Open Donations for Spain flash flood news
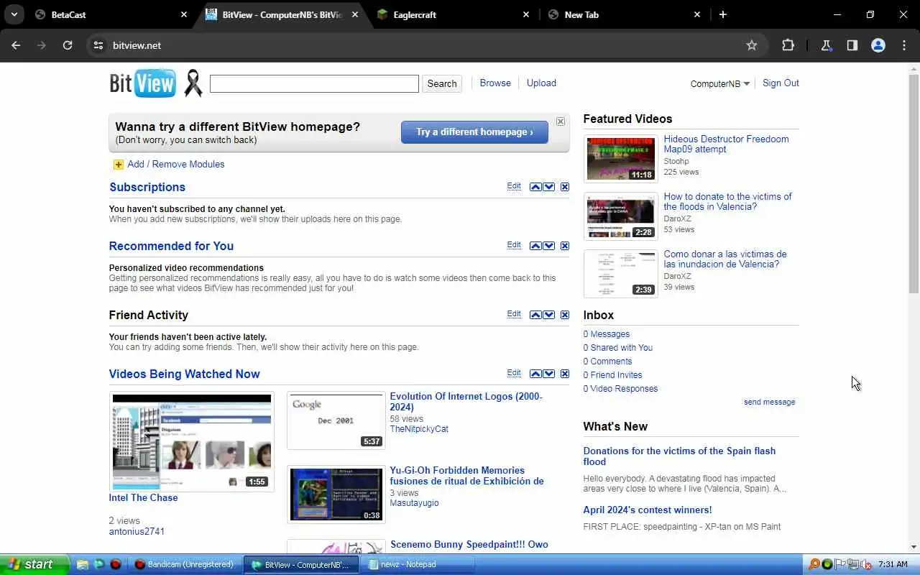Viewport: 920px width, 575px height. (679, 456)
